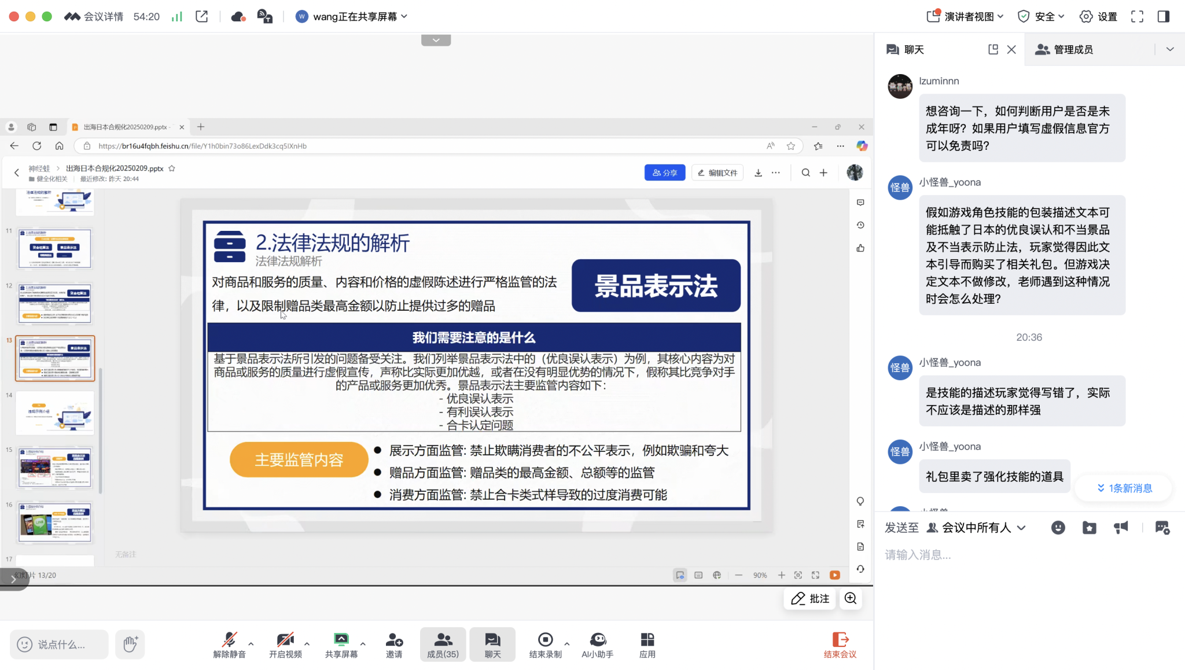The image size is (1185, 670).
Task: Click the 90% zoom level control
Action: click(760, 575)
